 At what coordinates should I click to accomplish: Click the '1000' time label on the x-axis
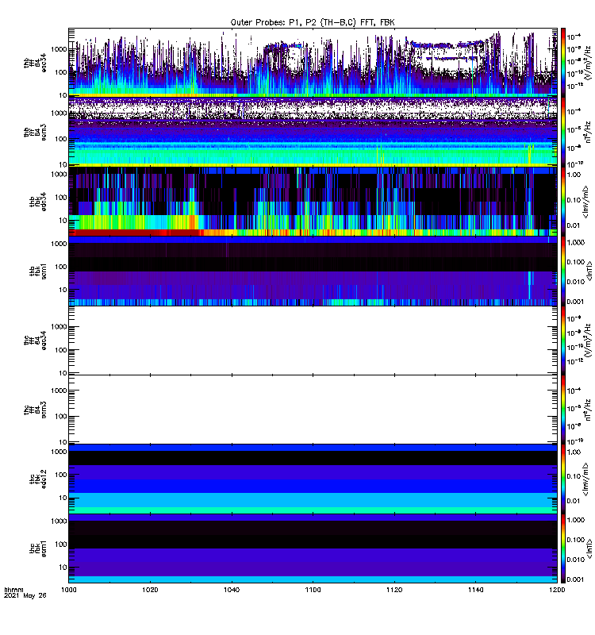[x=68, y=590]
